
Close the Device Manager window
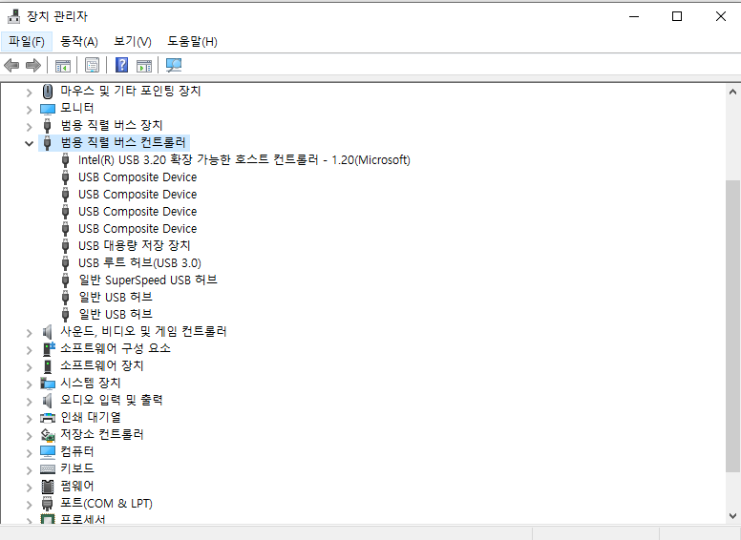[x=720, y=16]
